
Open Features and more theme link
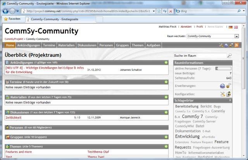[19, 152]
